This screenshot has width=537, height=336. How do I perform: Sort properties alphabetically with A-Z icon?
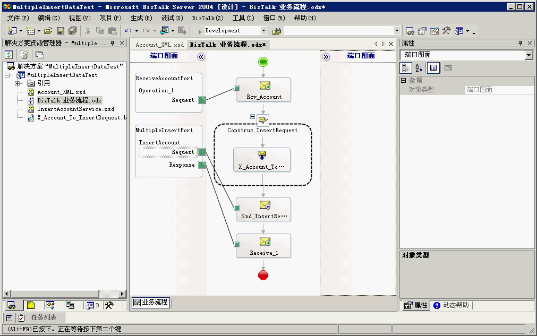[x=419, y=68]
